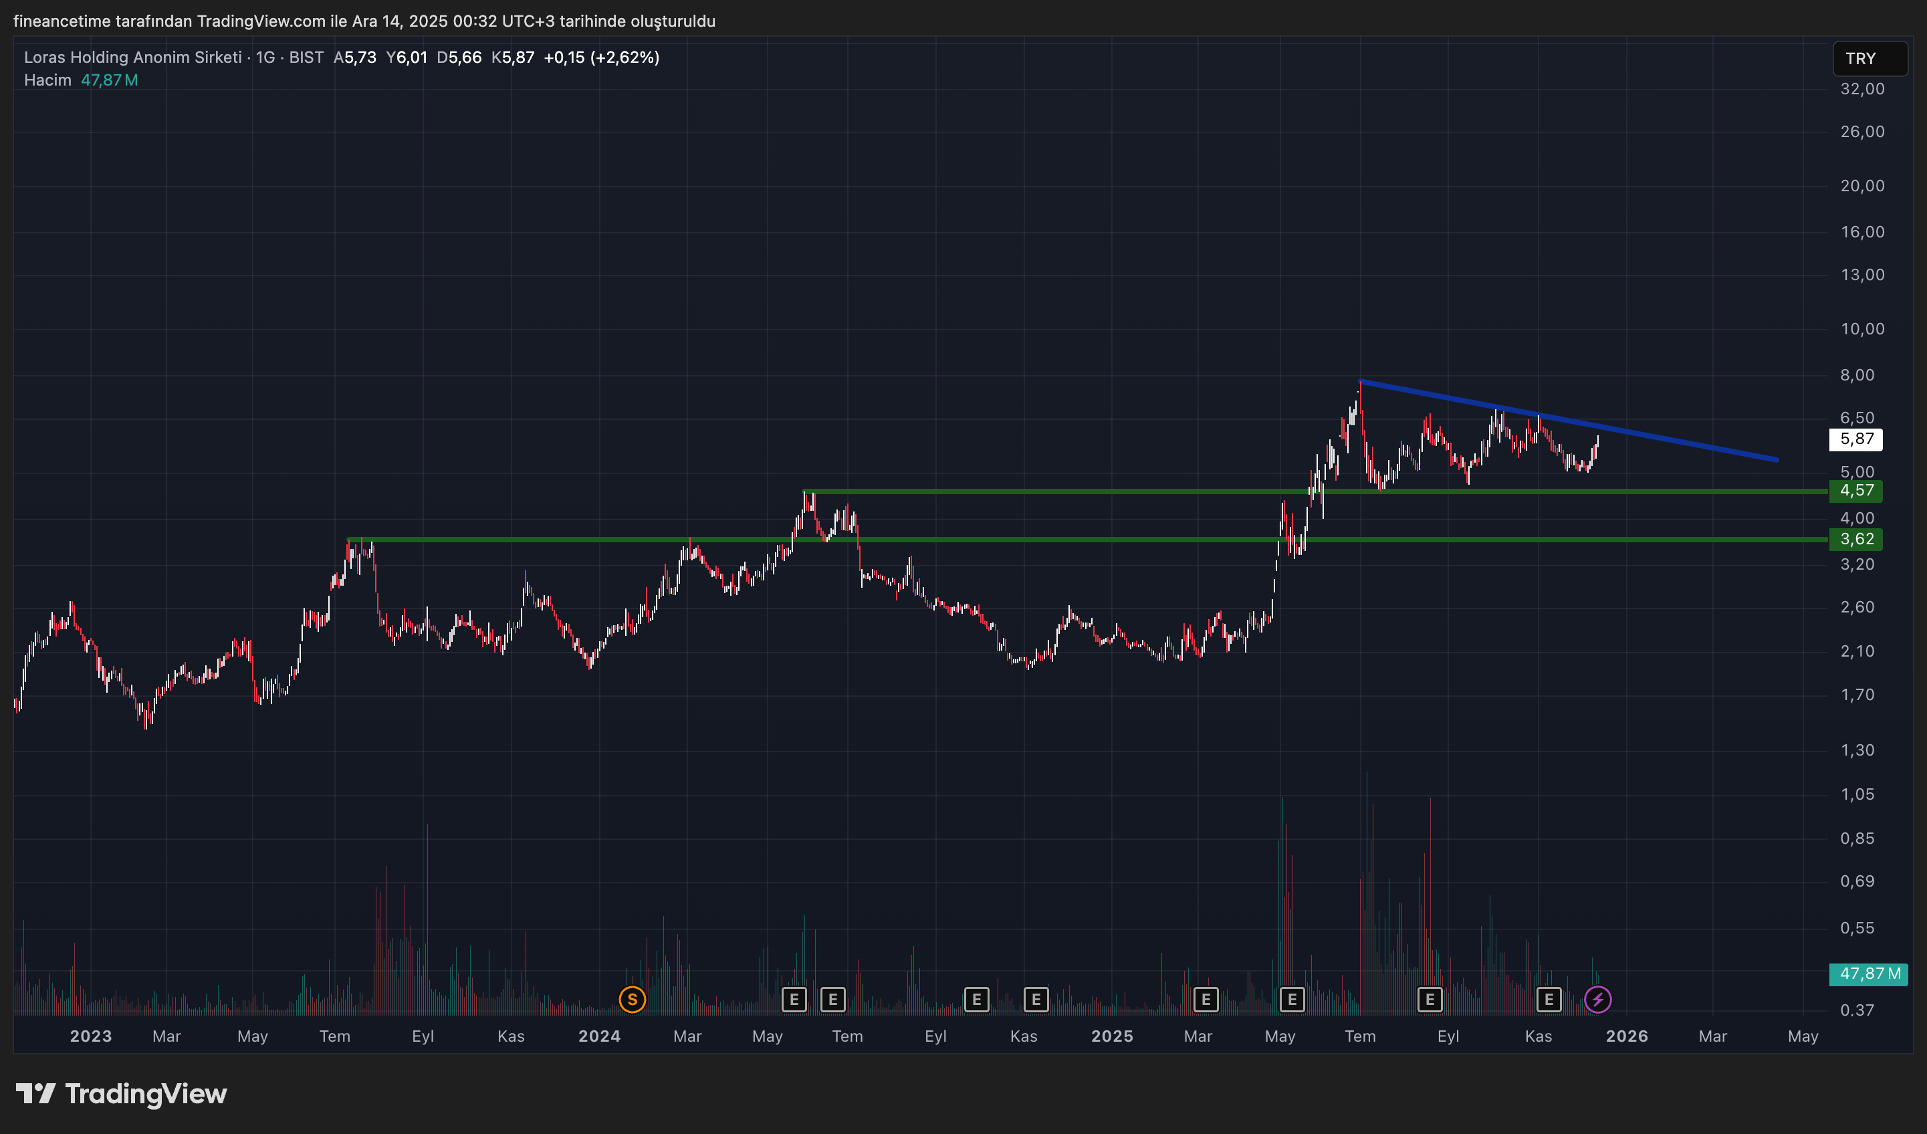
Task: Select the 3,62 green price level label
Action: coord(1856,539)
